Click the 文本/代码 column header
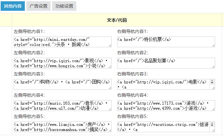 (x=117, y=20)
